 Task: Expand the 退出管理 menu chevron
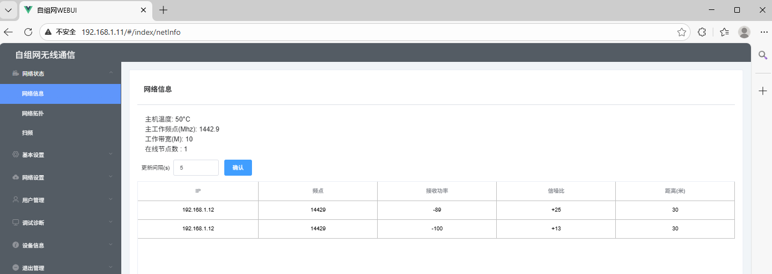(111, 267)
